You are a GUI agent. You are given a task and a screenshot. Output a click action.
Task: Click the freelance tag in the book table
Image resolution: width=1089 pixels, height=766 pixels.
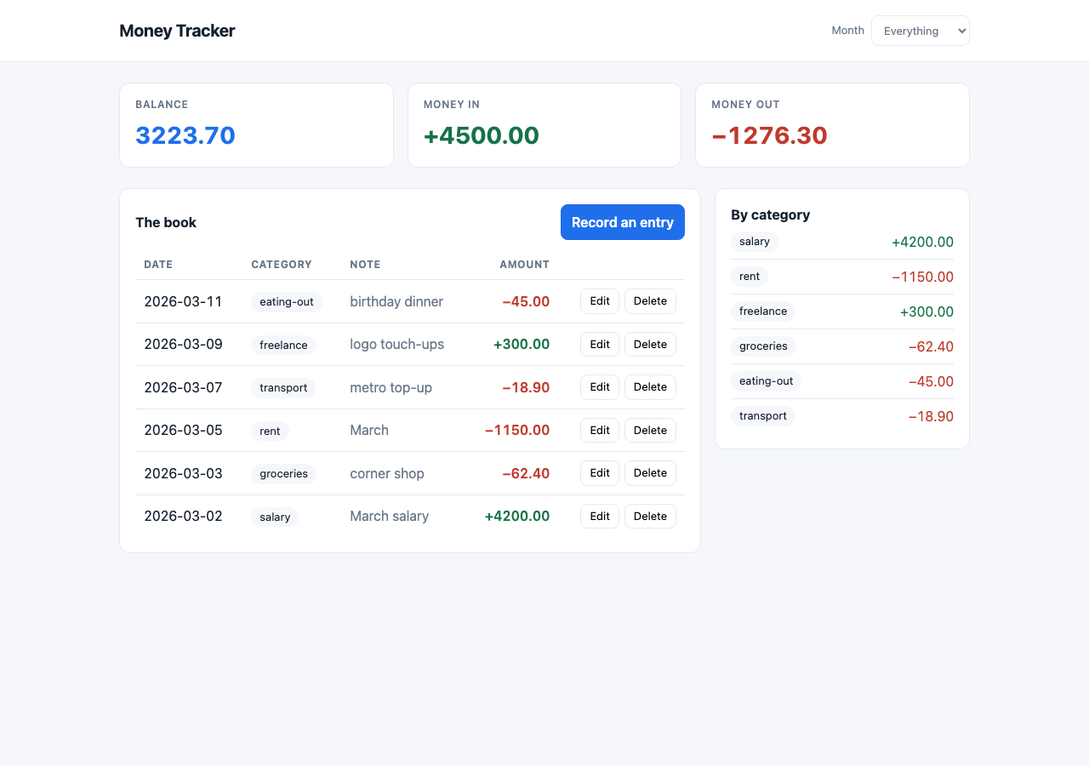tap(283, 345)
